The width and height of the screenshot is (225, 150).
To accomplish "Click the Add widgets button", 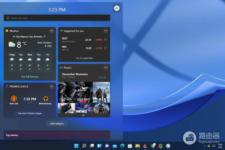I will click(x=57, y=124).
